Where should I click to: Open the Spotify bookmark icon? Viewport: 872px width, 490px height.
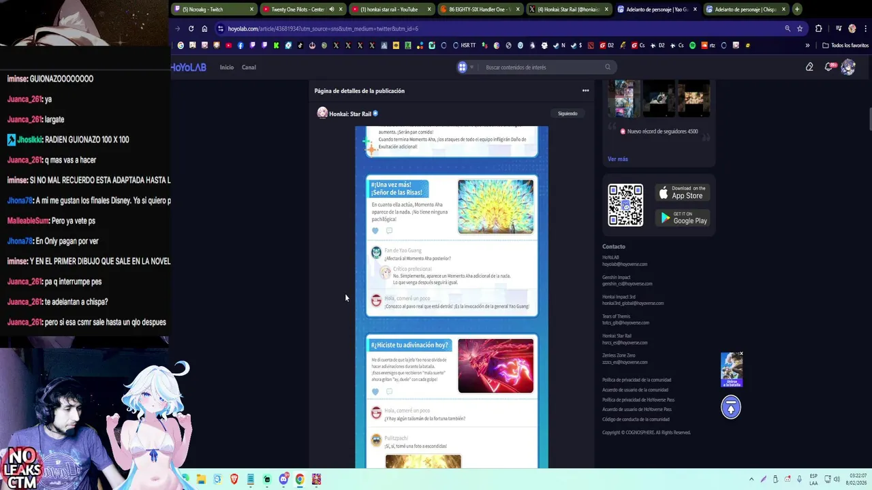692,46
